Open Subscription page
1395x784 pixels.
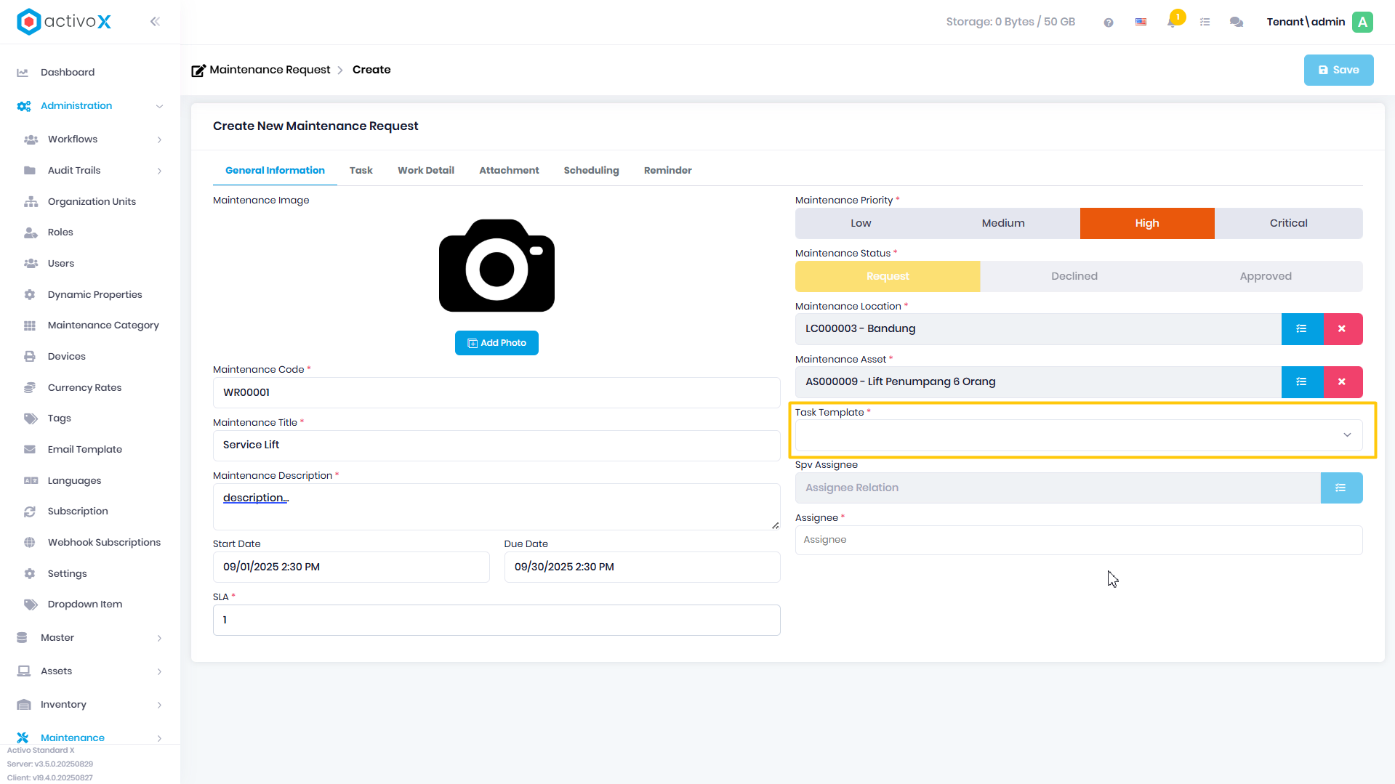(x=78, y=512)
